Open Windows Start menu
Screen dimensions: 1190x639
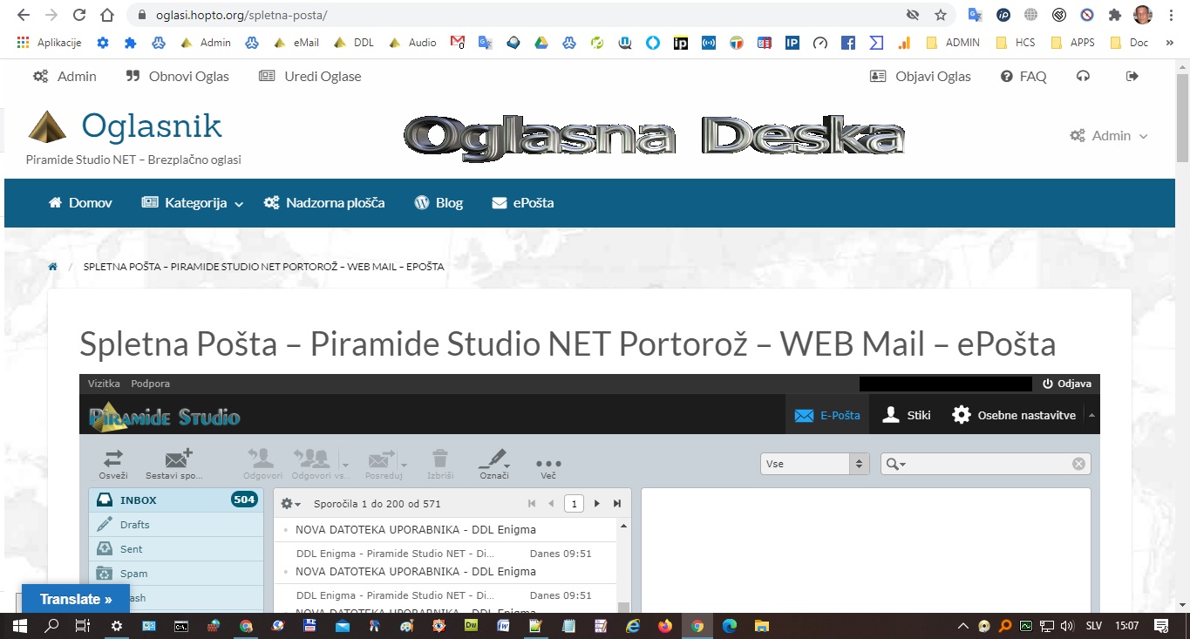pos(19,626)
